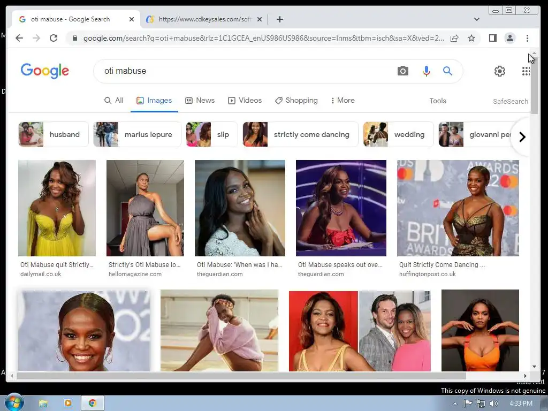The height and width of the screenshot is (411, 548).
Task: Show more suggestion chips with right chevron
Action: 522,137
